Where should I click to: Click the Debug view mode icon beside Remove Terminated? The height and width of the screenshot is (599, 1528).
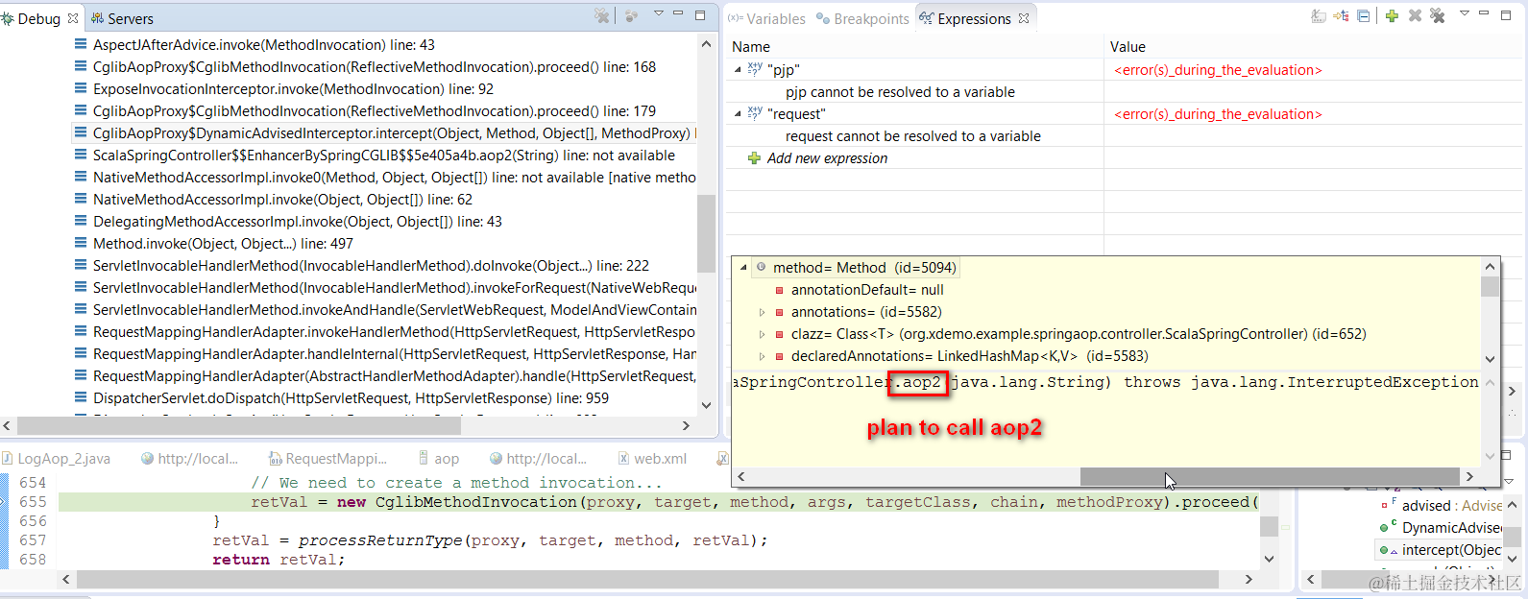click(631, 16)
